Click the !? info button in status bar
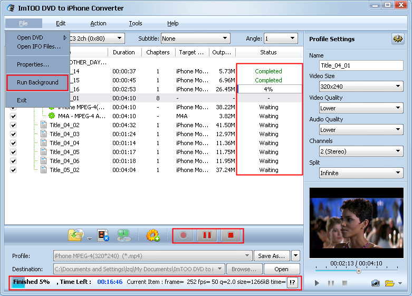The height and width of the screenshot is (296, 412). pos(292,282)
